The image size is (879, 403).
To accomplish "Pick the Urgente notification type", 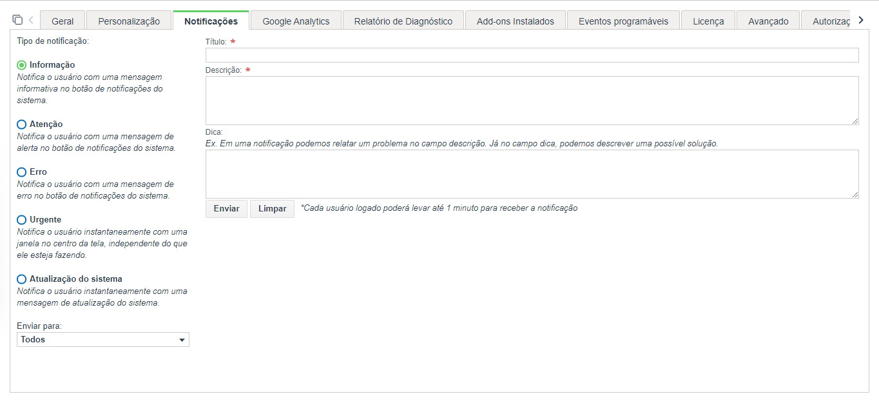I will 22,220.
